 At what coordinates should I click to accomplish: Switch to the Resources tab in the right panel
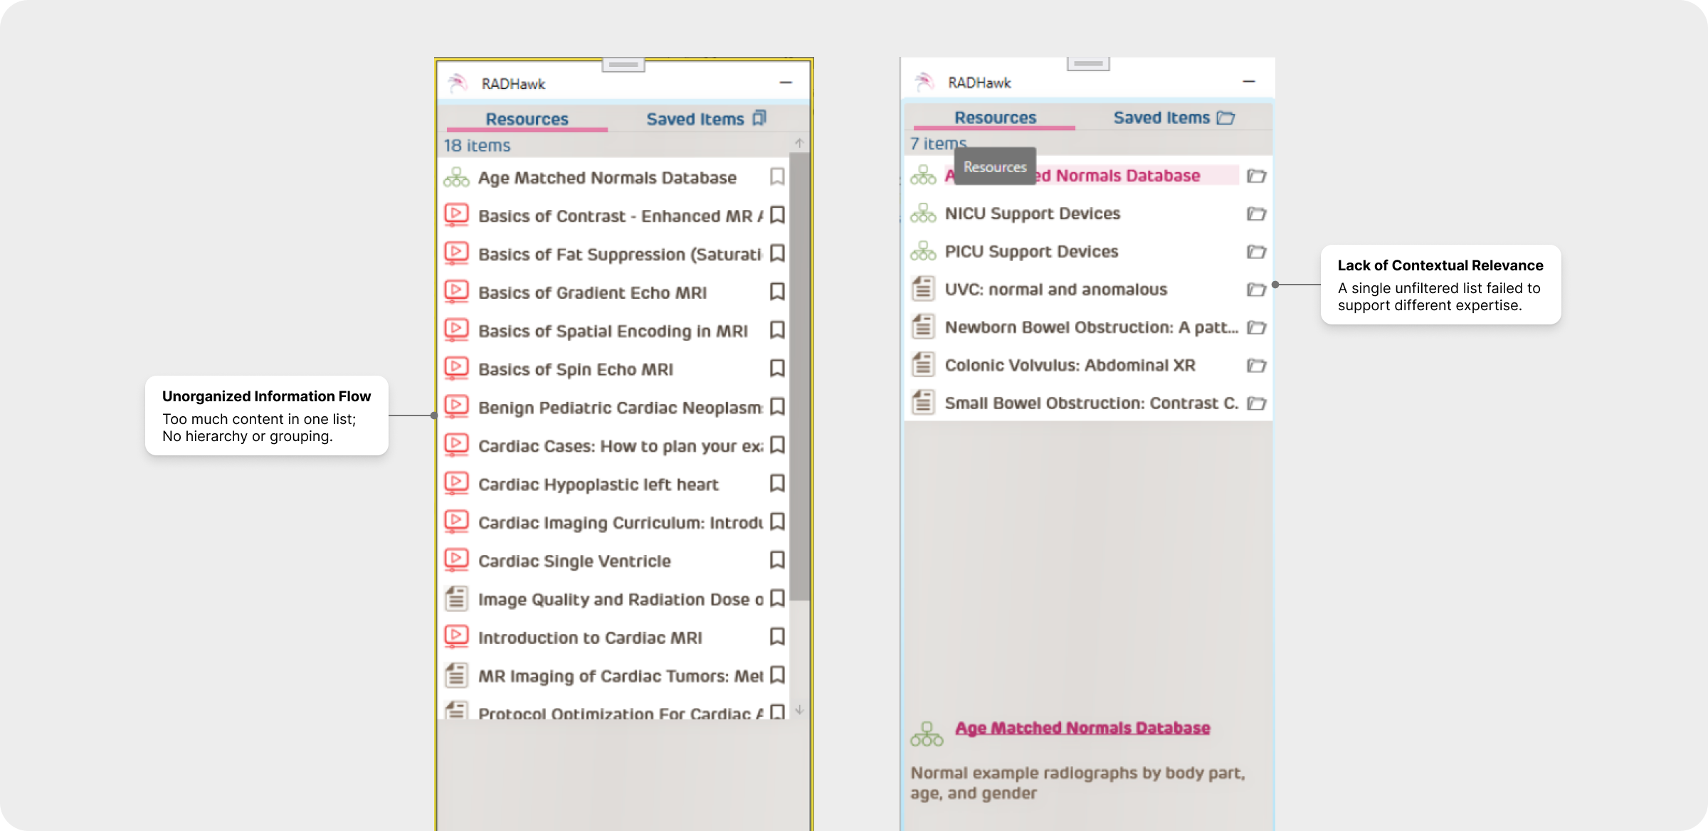(x=994, y=117)
